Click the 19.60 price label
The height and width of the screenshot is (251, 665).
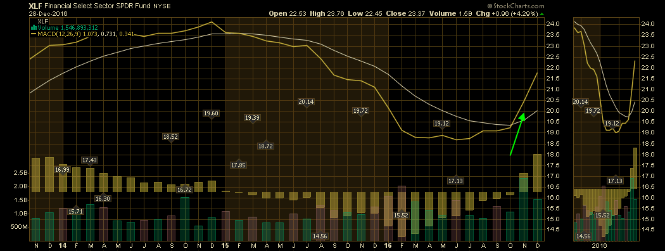[211, 113]
